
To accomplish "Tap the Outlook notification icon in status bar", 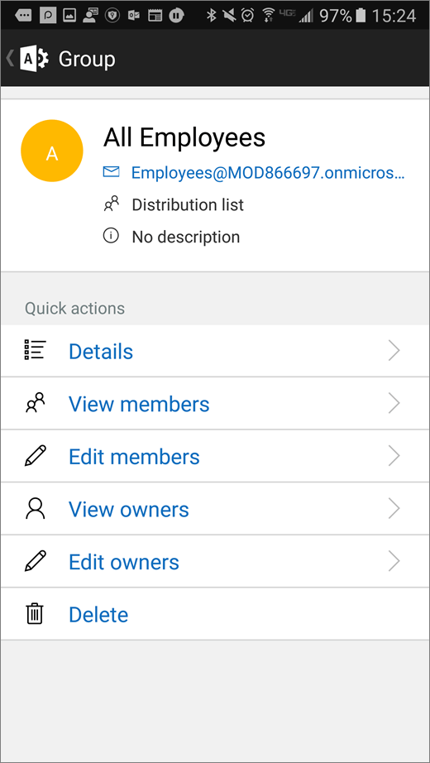I will tap(134, 16).
